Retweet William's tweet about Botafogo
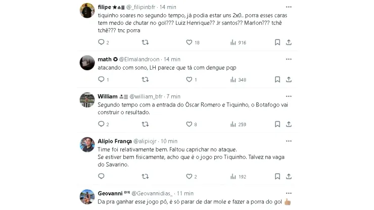Screen dimensions: 374x210 tap(145, 124)
